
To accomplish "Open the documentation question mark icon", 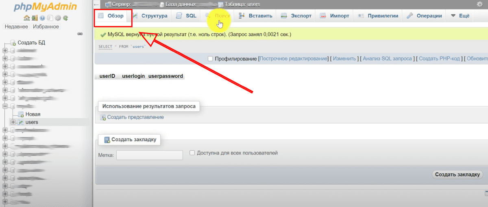I will pos(42,18).
